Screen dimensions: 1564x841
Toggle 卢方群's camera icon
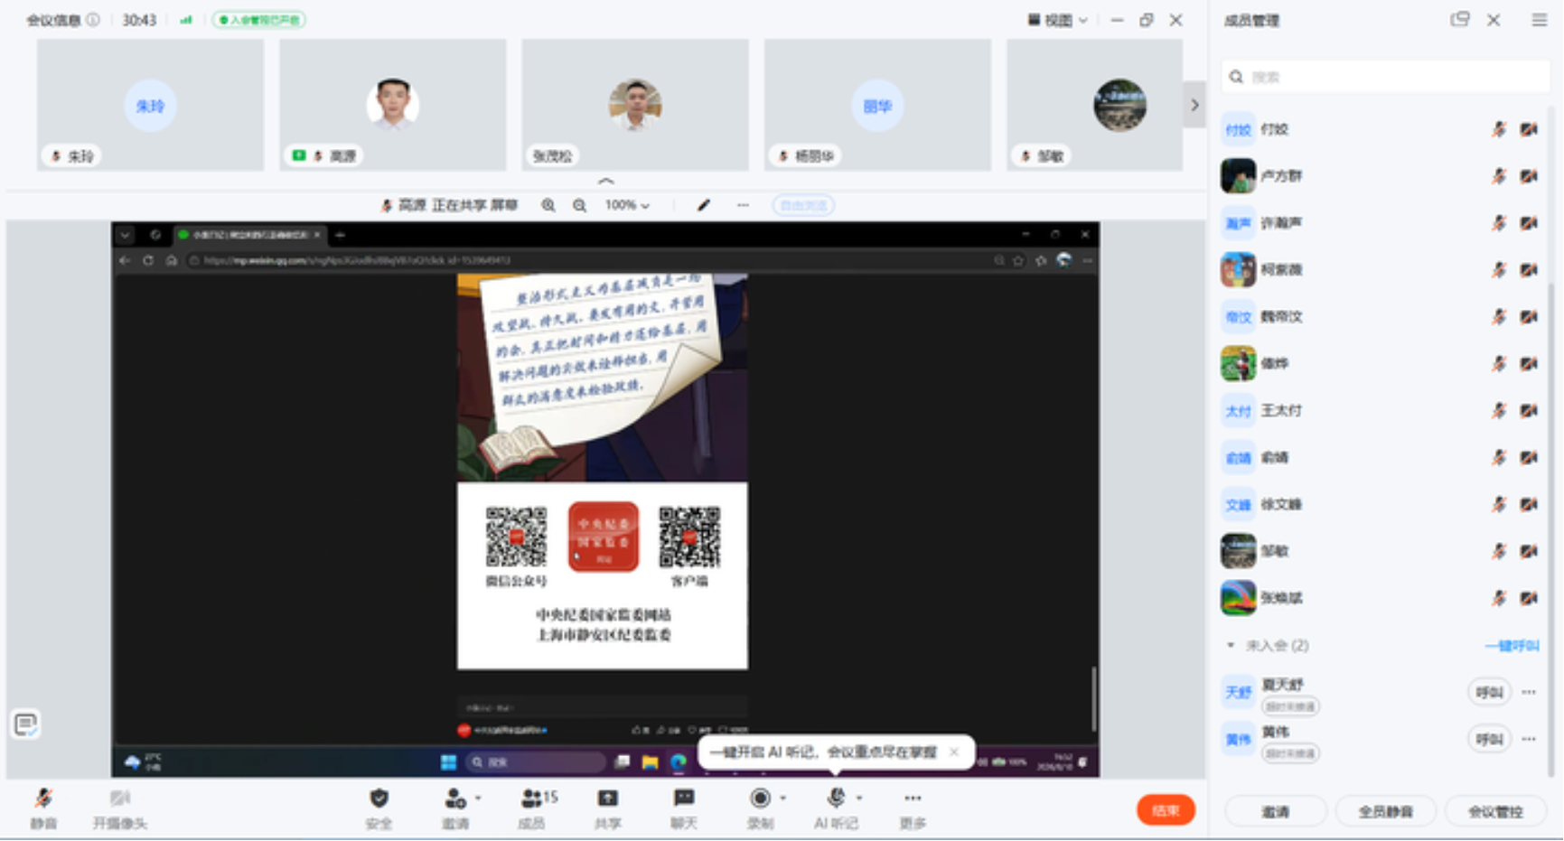[x=1529, y=176]
